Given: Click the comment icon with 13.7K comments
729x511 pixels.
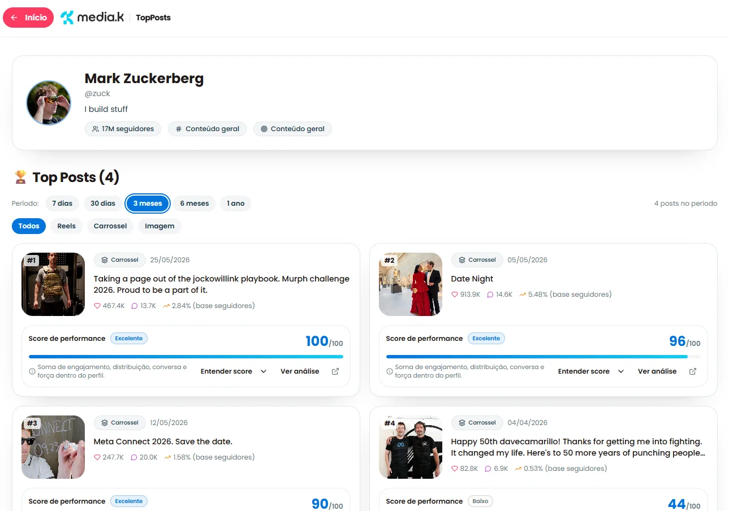Looking at the screenshot, I should tap(135, 306).
